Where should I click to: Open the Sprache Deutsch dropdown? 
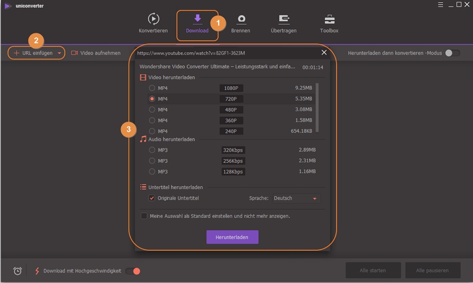(x=296, y=198)
